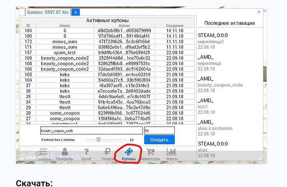Screen dimensions: 287x187
Task: Select the coupon row with ID 184
Action: click(x=64, y=31)
